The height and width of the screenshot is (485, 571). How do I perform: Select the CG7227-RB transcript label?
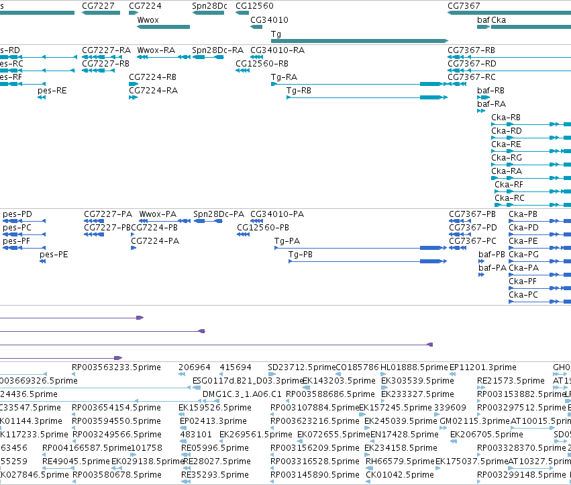(105, 64)
